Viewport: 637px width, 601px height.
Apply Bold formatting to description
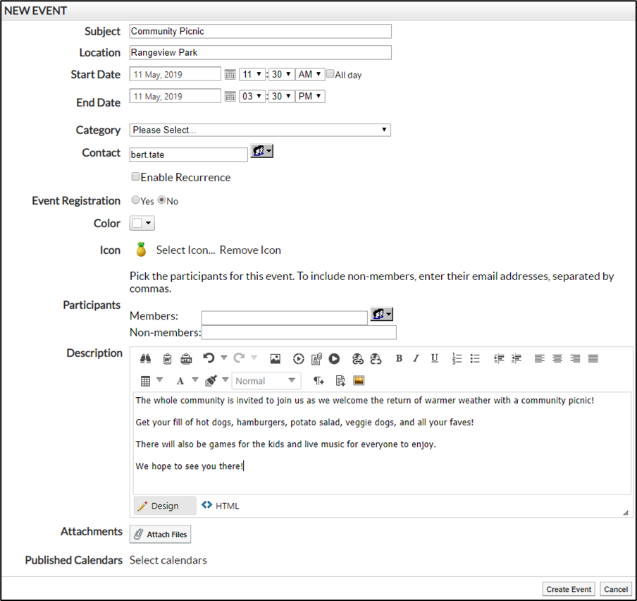(x=399, y=358)
